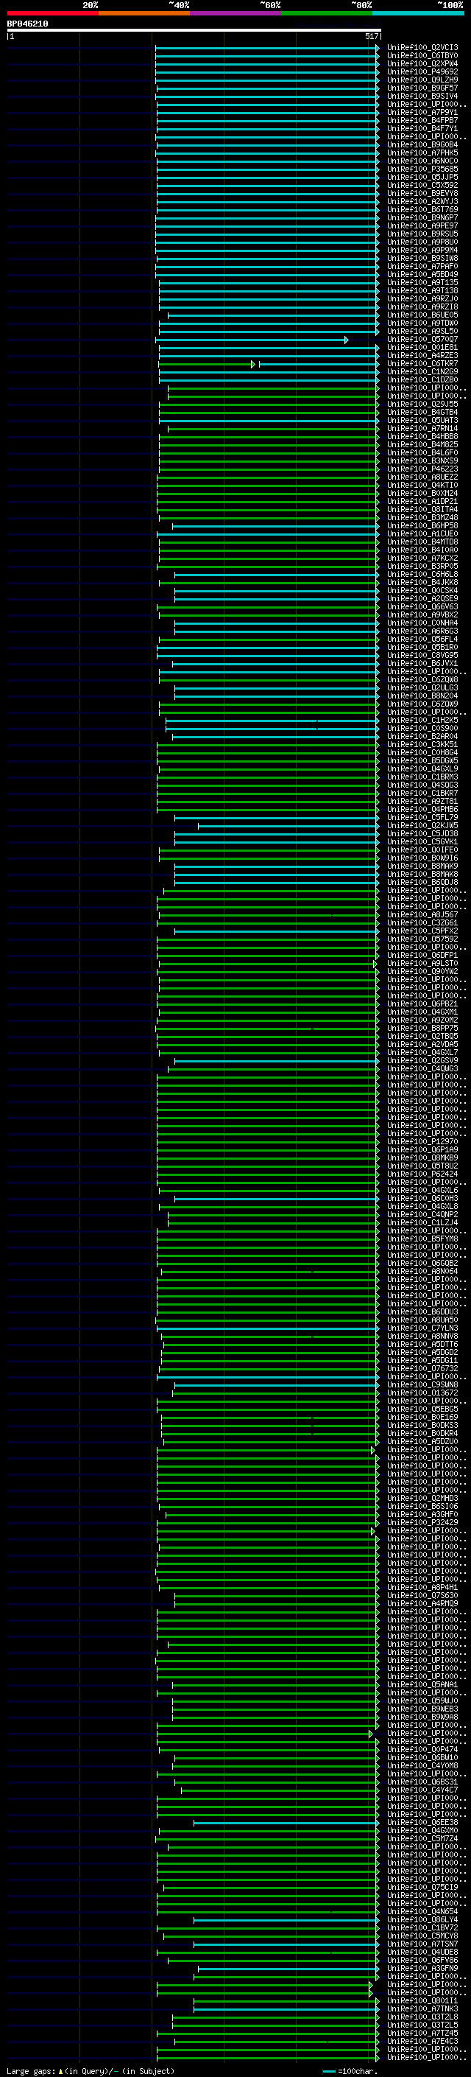
Task: Click hit label UniRef100_A5BD49
Action: (422, 274)
